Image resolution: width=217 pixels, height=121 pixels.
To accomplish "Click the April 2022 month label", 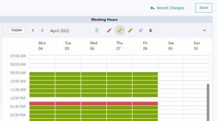I will [x=60, y=31].
